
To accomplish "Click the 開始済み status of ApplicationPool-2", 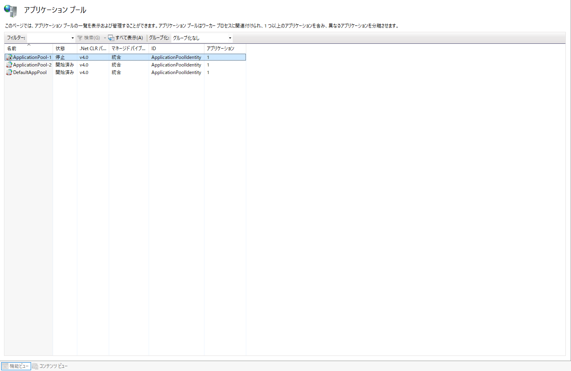I will pyautogui.click(x=65, y=65).
